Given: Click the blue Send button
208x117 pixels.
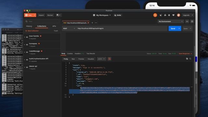Looking at the screenshot, I should 173,29.
